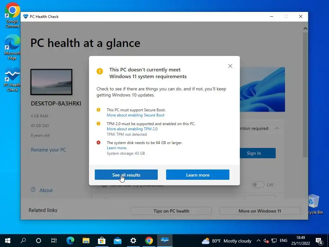Image resolution: width=329 pixels, height=247 pixels.
Task: Click the See all results button
Action: (126, 175)
